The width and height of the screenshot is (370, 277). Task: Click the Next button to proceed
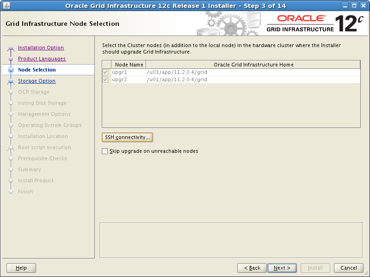pos(282,268)
